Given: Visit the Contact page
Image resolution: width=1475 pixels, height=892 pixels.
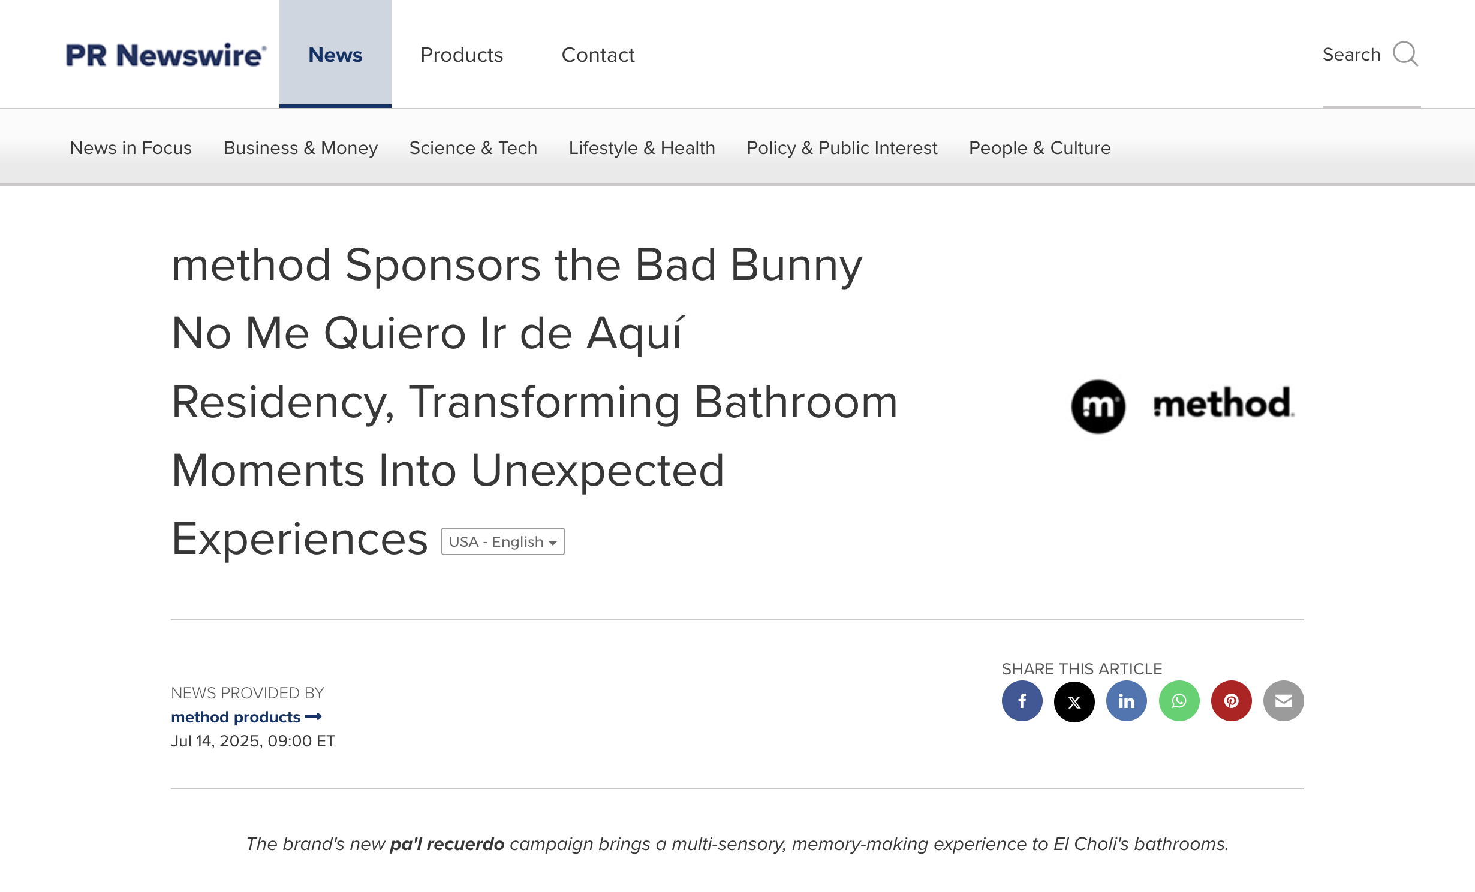Looking at the screenshot, I should click(598, 55).
